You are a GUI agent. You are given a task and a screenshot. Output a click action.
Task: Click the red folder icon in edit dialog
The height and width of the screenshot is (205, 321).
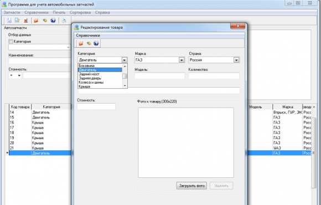pyautogui.click(x=81, y=43)
